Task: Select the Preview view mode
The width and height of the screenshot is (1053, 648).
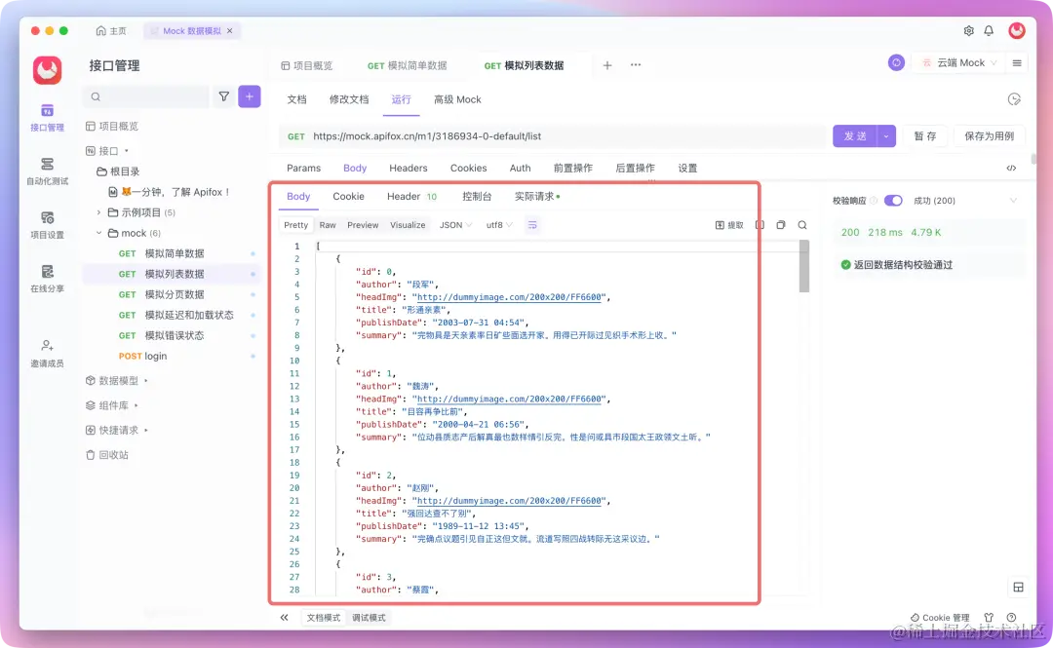Action: pyautogui.click(x=363, y=225)
